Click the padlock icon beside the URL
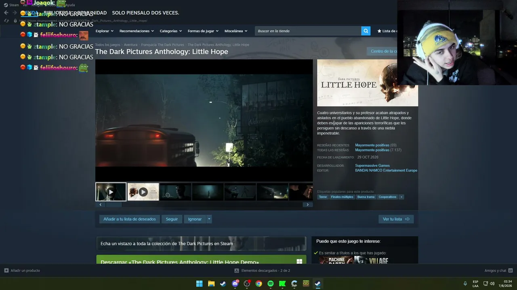Viewport: 517px width, 290px height. (x=15, y=21)
